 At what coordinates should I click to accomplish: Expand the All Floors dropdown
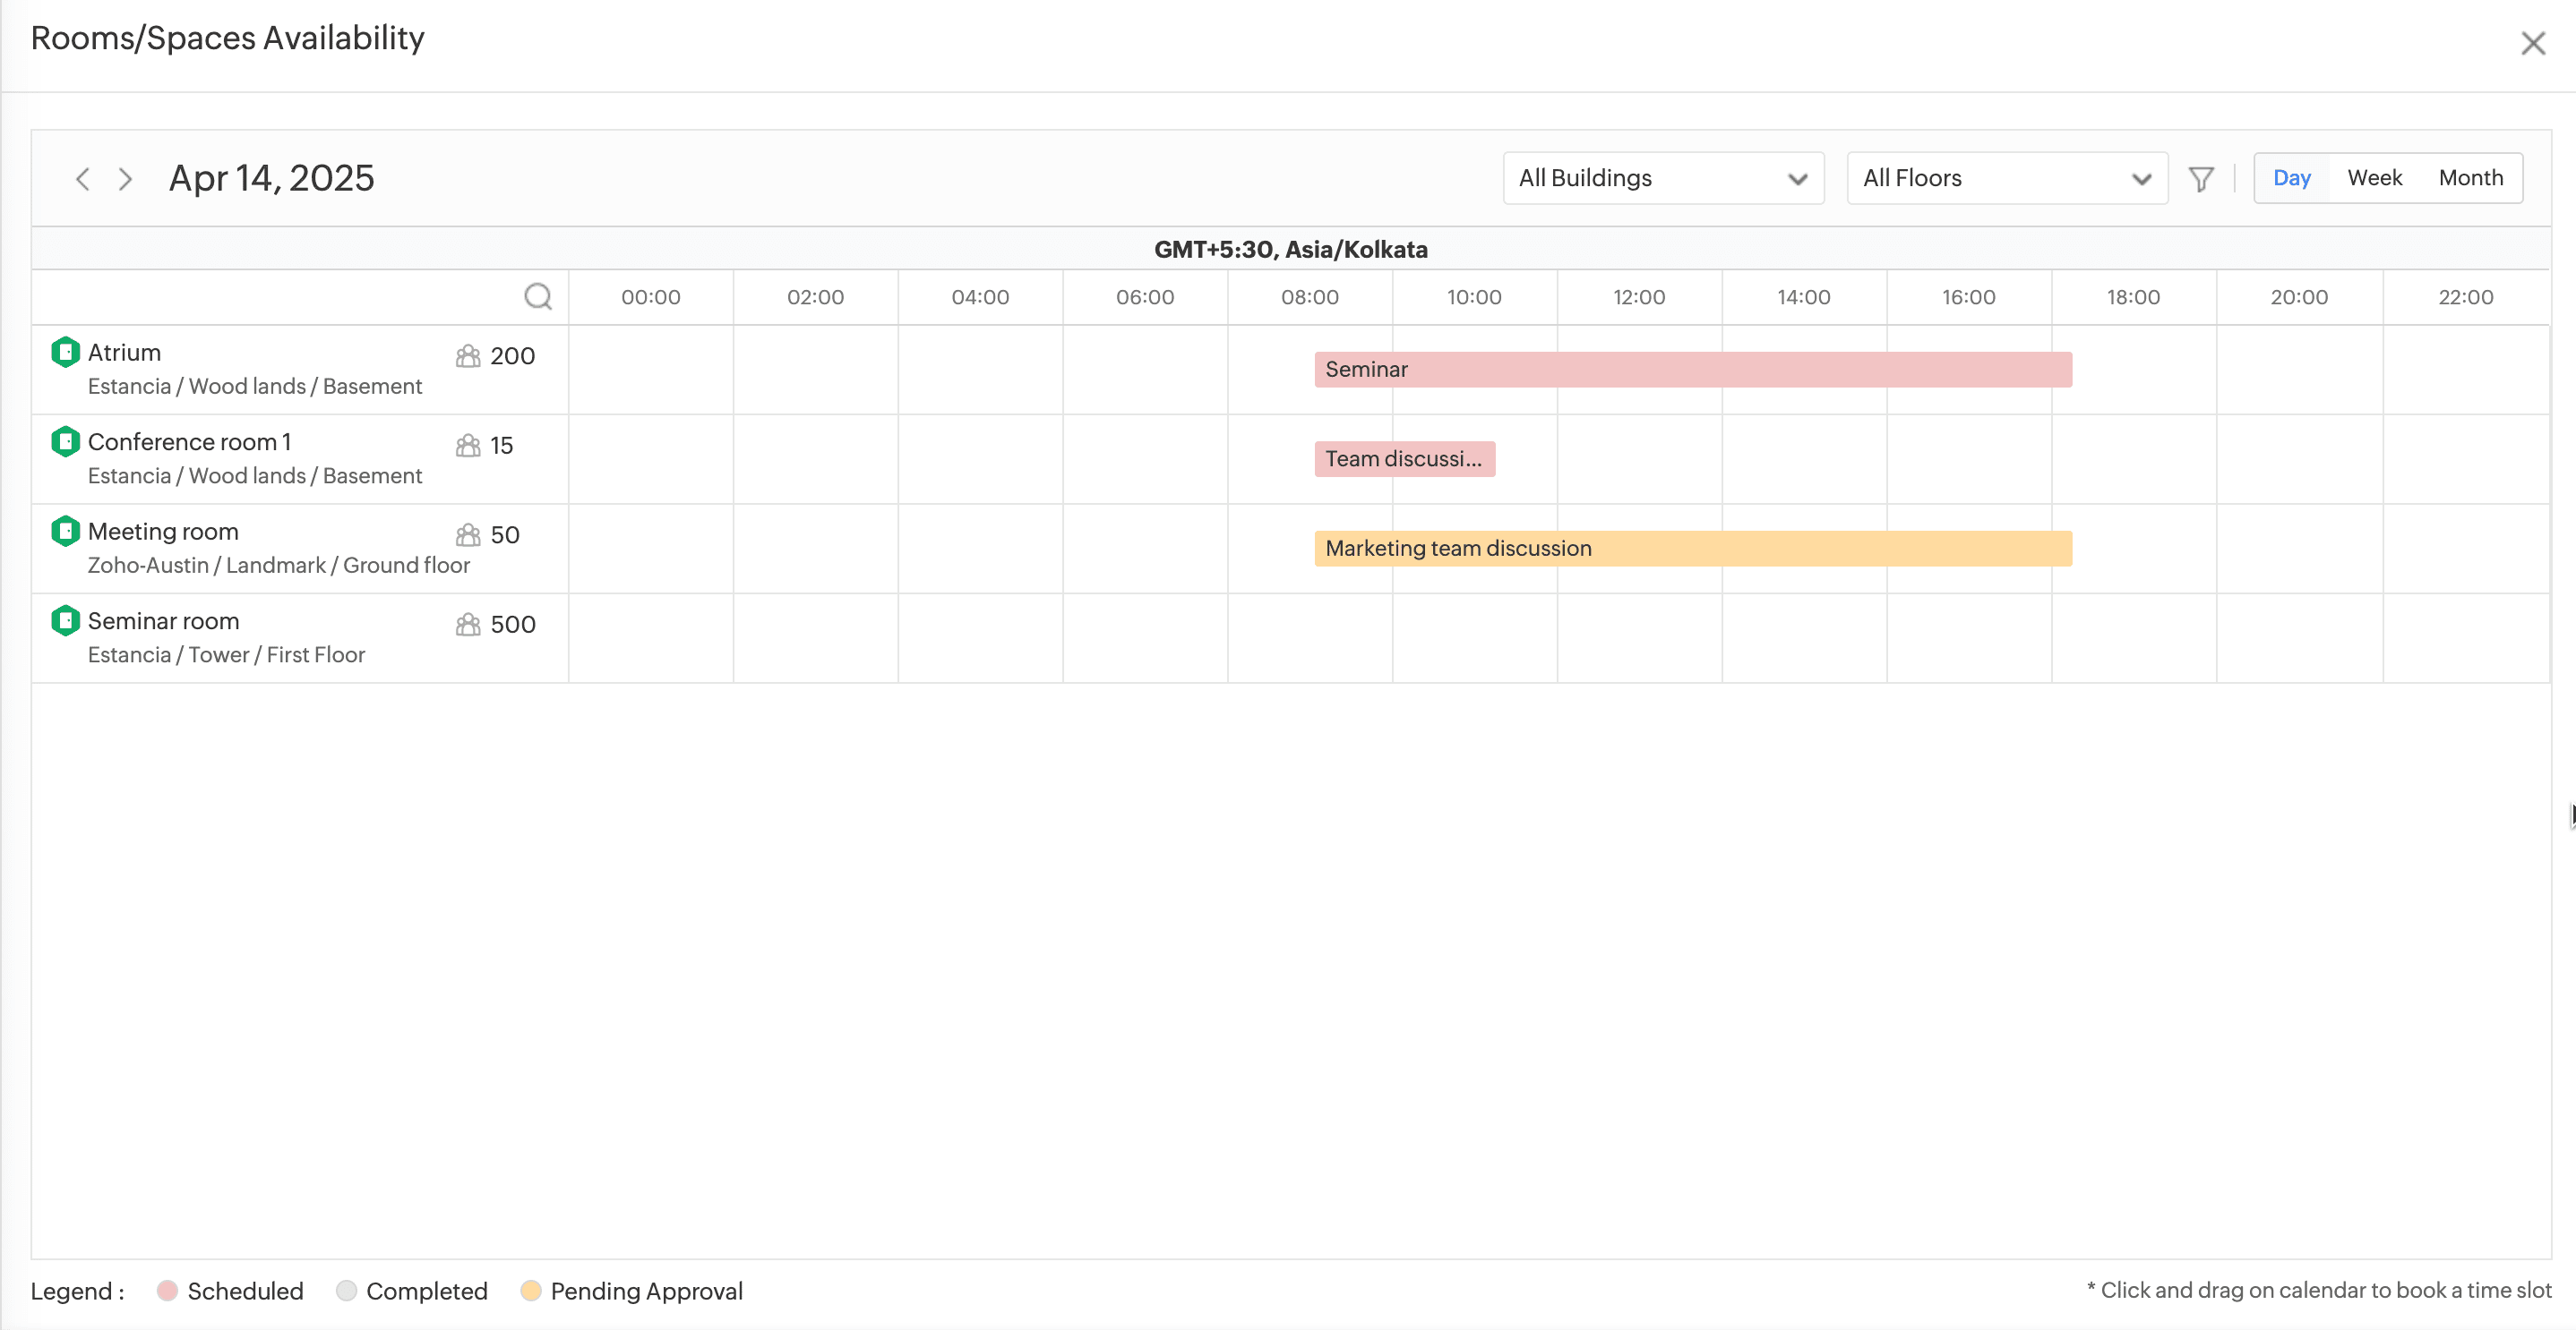[x=2006, y=179]
